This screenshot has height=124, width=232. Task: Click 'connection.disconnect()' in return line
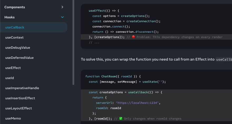coord(136,32)
